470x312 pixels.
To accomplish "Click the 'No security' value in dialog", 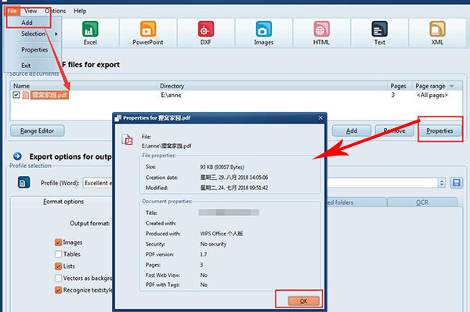I will pyautogui.click(x=213, y=244).
